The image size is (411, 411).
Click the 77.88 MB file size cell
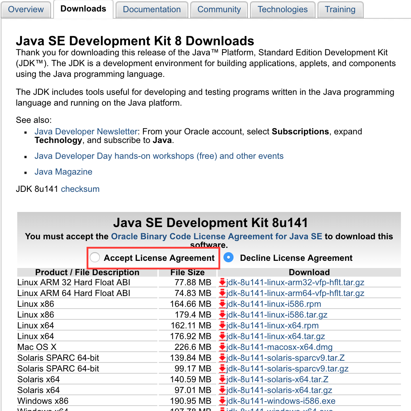click(188, 282)
